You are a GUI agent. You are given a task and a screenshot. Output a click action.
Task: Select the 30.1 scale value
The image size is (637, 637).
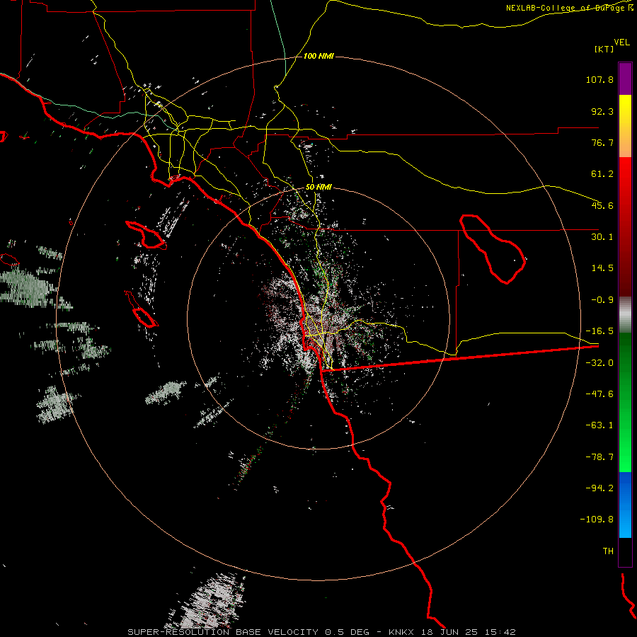coord(602,237)
